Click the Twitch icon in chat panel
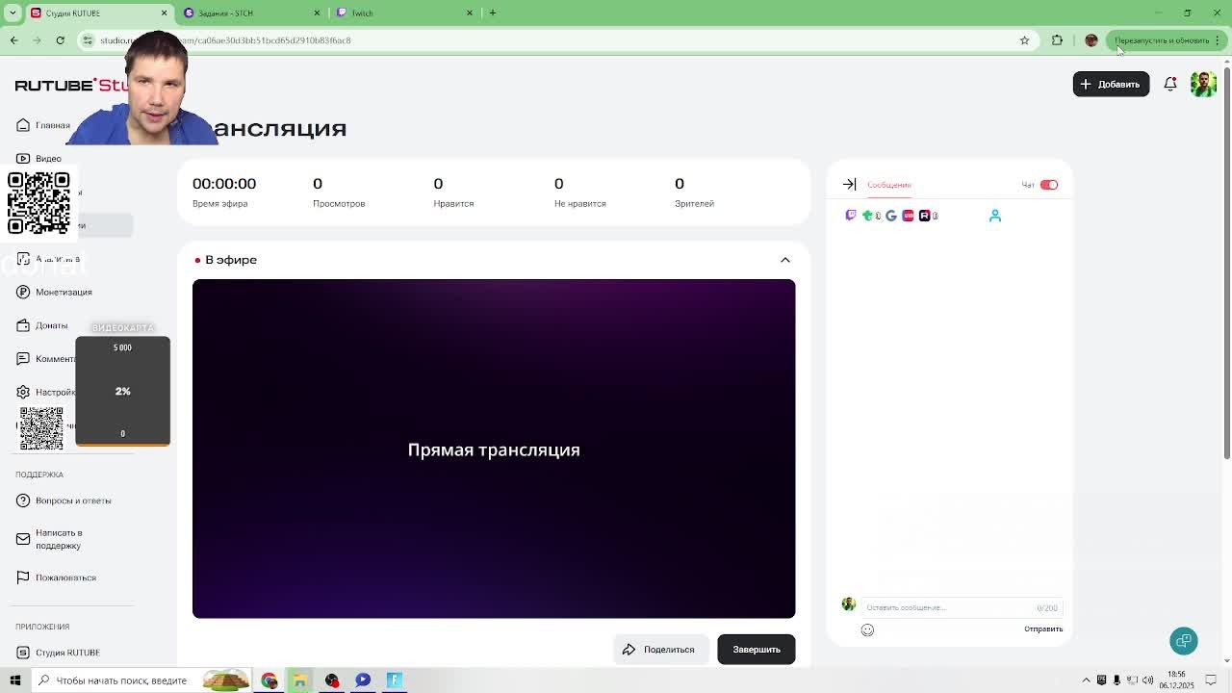 [x=851, y=216]
